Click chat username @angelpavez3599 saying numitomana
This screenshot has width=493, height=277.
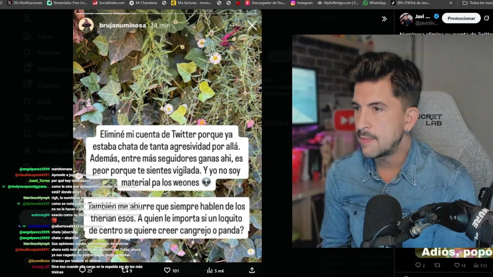(34, 169)
